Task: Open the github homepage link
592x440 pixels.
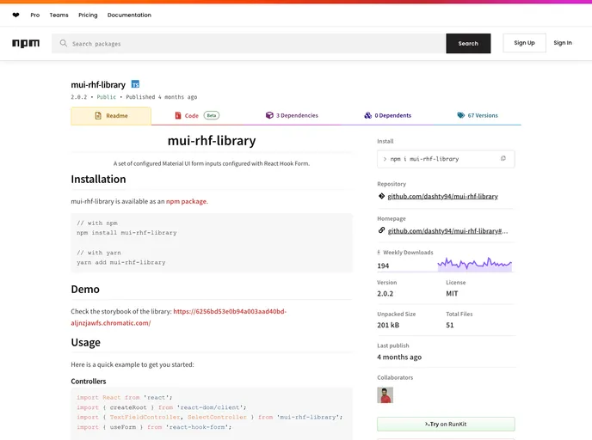Action: coord(447,231)
